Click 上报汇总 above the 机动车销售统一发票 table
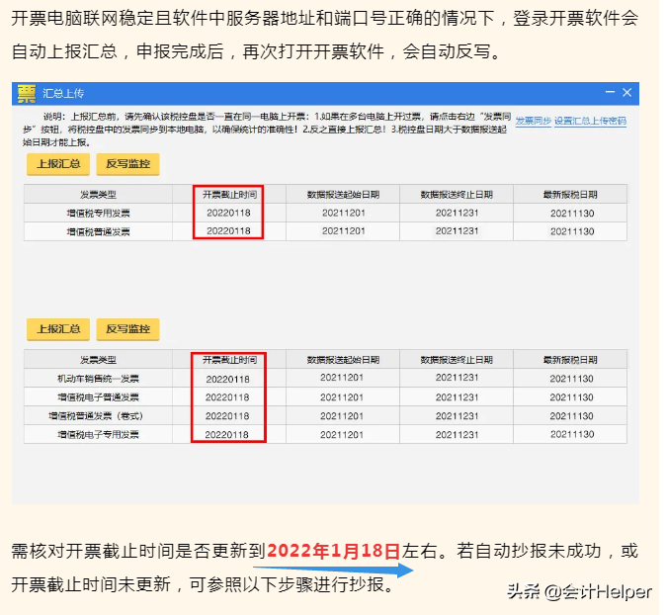667x615 pixels. coord(58,329)
